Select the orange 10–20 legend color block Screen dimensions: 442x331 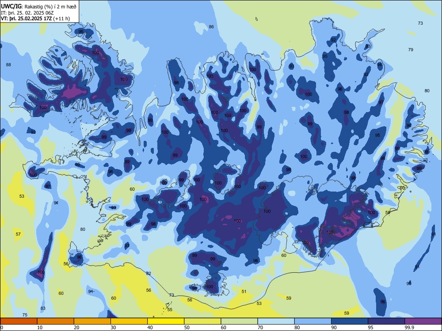click(56, 321)
